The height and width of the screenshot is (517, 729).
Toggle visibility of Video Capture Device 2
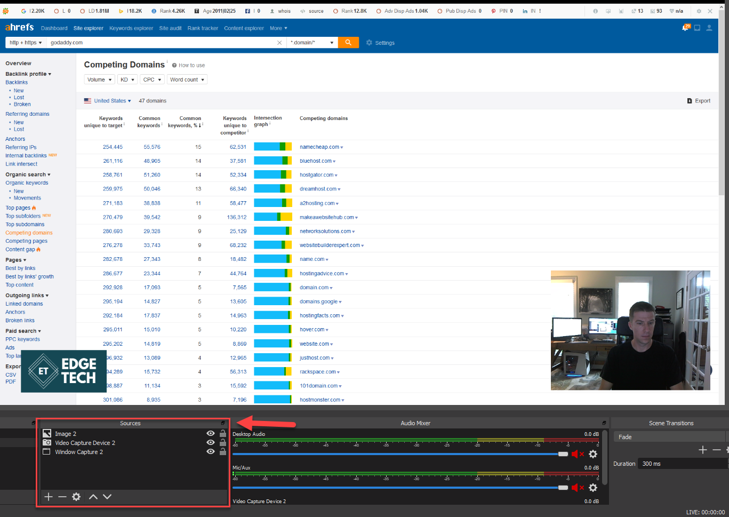[211, 443]
